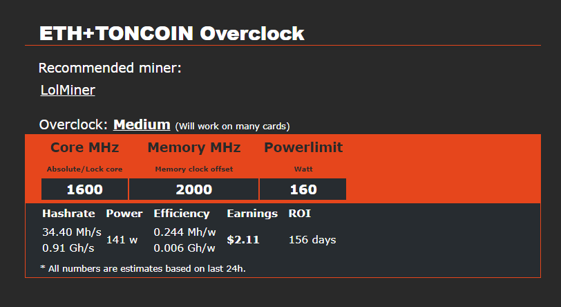Click the ETH+TONCOIN Overclock heading
The image size is (561, 307).
tap(172, 33)
